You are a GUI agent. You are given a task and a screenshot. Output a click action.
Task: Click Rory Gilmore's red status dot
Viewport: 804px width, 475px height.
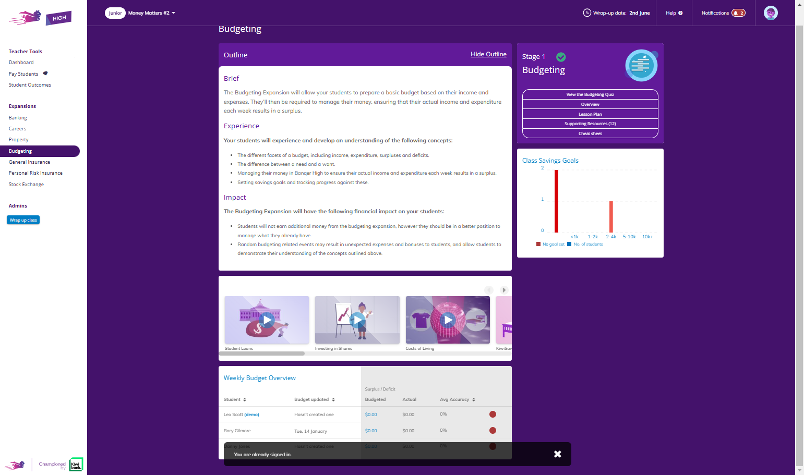click(x=493, y=431)
